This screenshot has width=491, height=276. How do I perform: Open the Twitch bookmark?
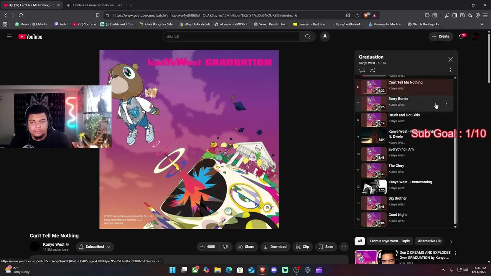point(61,24)
